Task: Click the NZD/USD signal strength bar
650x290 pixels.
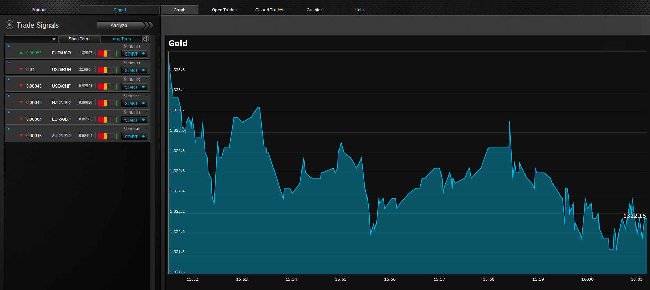Action: point(107,103)
